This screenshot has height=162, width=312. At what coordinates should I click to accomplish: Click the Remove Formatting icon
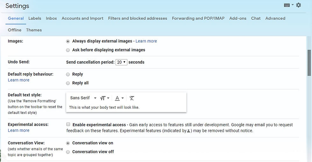[132, 98]
